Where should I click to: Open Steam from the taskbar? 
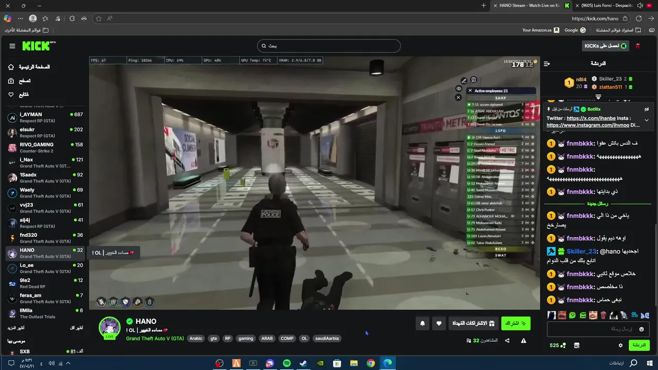coord(303,363)
